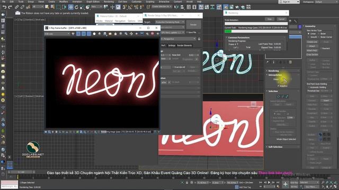Click the Select by Name icon
The height and width of the screenshot is (190, 339).
(52, 7)
